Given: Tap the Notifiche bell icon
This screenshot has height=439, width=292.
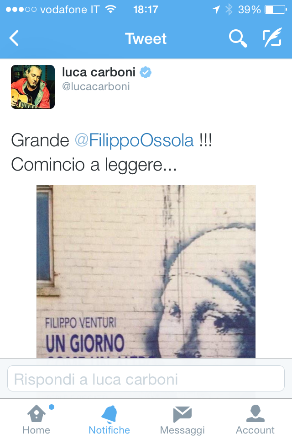Looking at the screenshot, I should click(109, 414).
